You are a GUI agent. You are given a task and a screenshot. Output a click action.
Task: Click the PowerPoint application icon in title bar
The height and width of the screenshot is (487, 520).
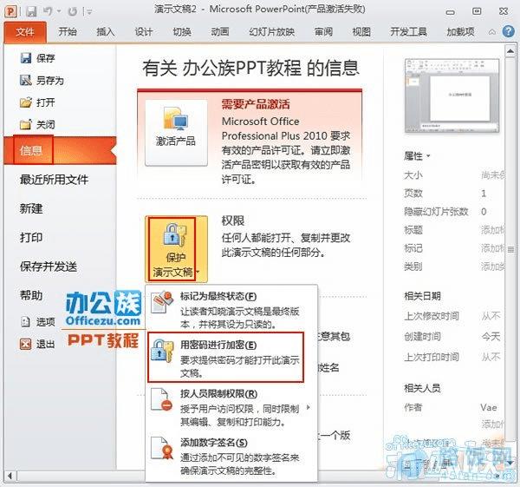click(10, 11)
